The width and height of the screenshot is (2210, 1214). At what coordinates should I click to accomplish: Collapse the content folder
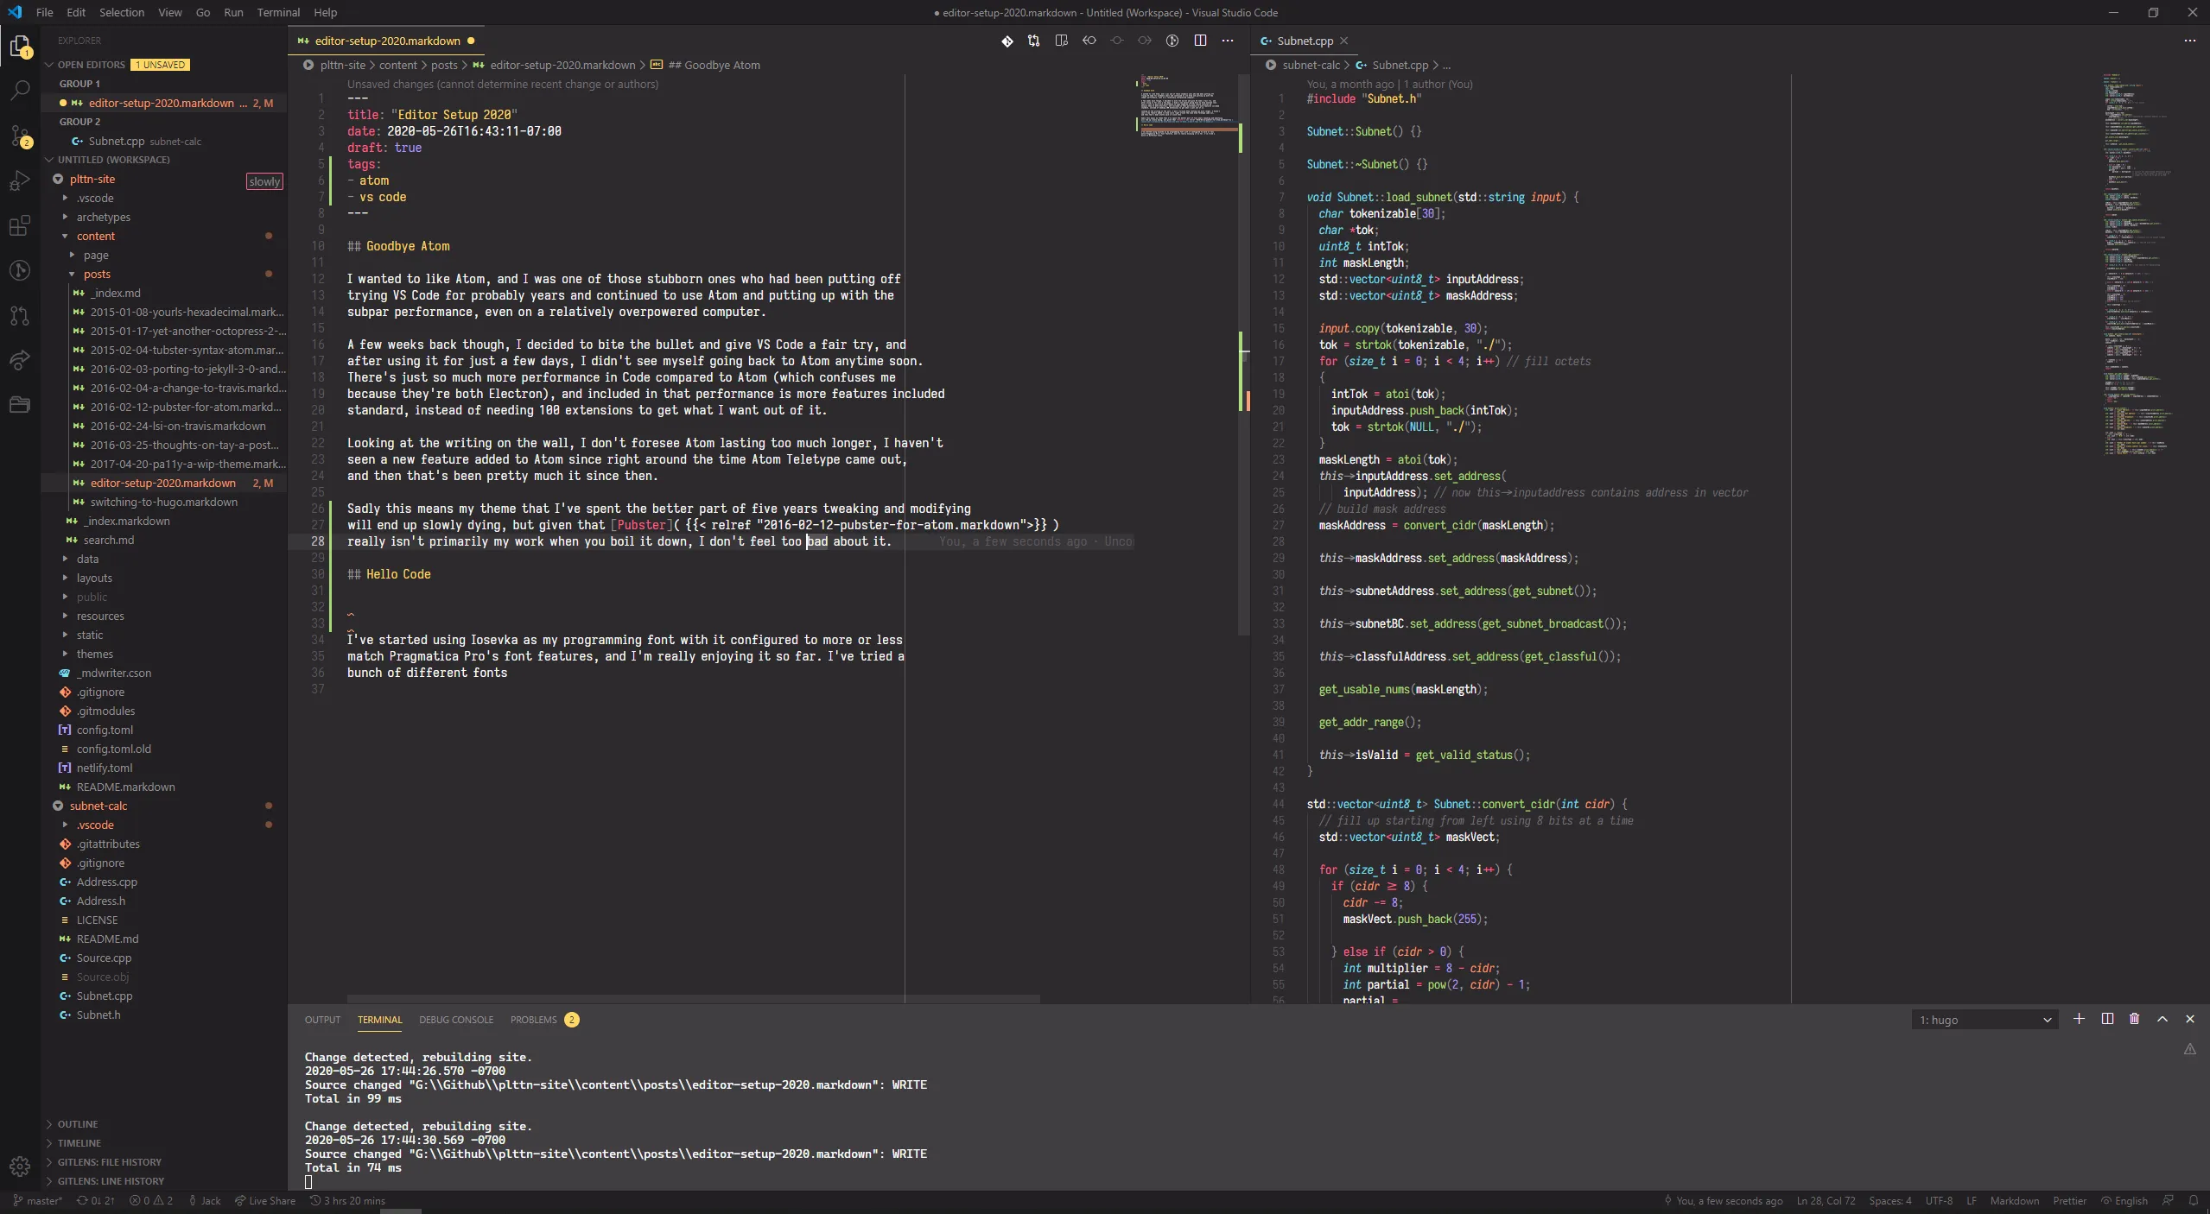(x=95, y=236)
